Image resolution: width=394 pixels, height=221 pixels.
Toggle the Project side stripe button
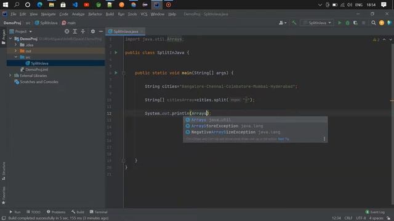pyautogui.click(x=4, y=37)
